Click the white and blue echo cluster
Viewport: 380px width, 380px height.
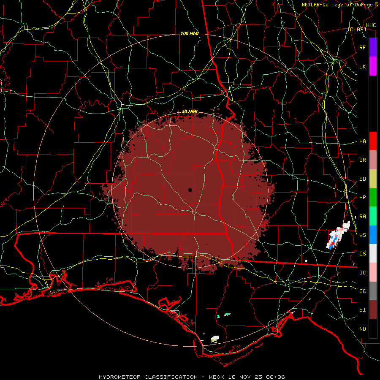(338, 235)
